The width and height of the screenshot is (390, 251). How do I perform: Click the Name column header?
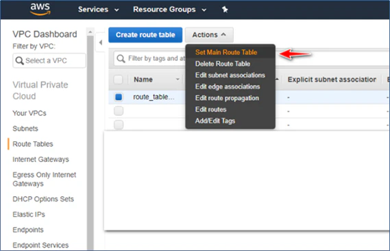(x=143, y=80)
